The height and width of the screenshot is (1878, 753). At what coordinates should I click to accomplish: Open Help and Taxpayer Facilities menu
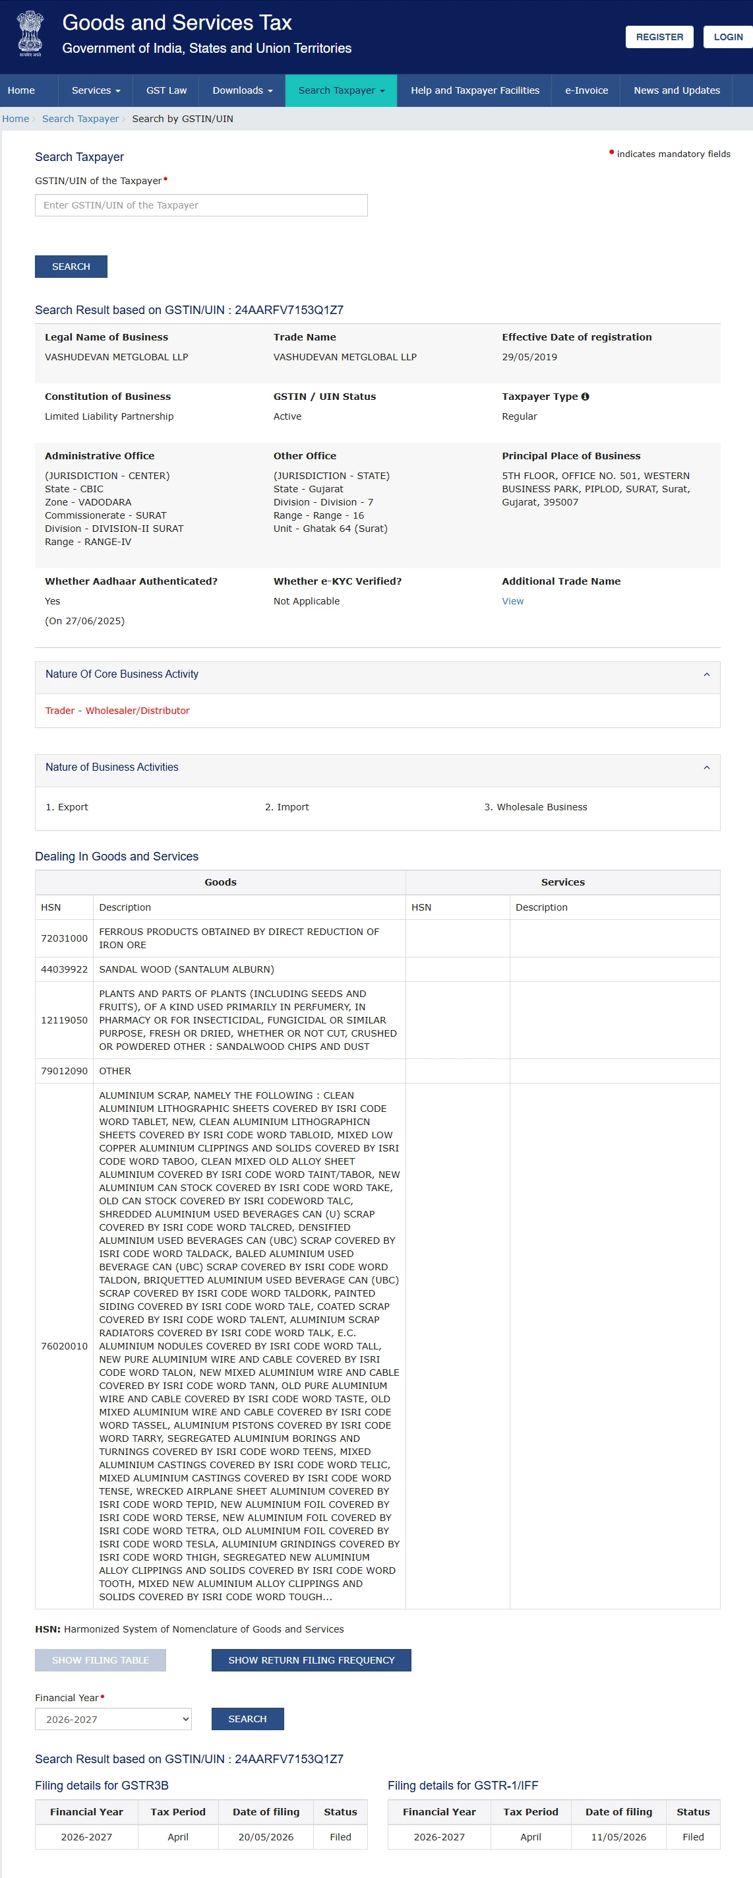pos(475,90)
